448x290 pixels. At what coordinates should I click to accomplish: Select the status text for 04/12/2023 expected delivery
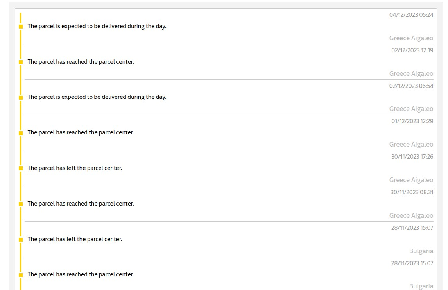click(97, 26)
